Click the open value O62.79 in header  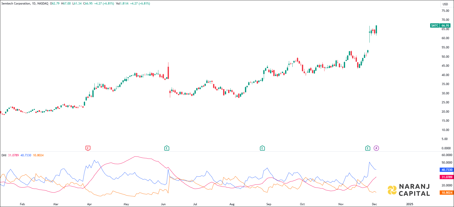pyautogui.click(x=55, y=4)
